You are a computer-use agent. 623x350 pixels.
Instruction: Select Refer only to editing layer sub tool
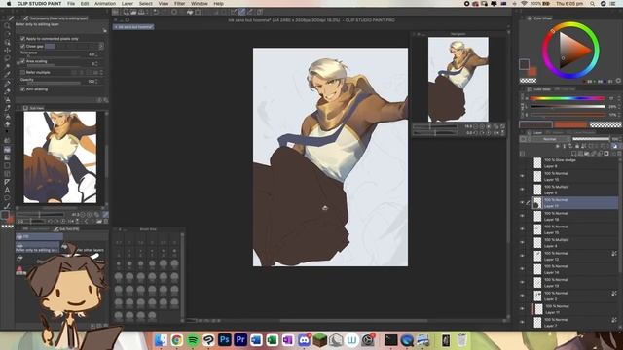point(38,247)
